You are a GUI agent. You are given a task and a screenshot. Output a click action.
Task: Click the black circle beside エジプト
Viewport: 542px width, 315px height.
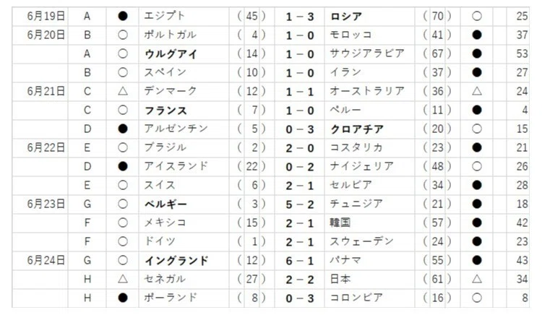(123, 16)
